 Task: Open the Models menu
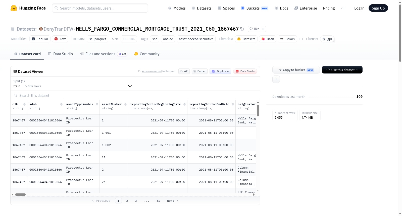tap(177, 8)
